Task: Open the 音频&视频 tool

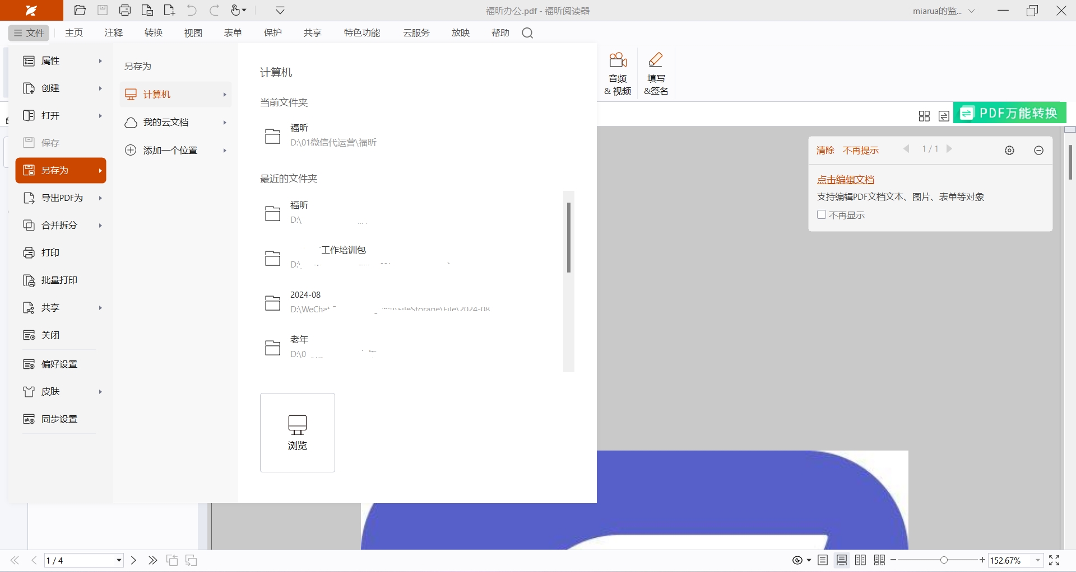Action: pyautogui.click(x=618, y=74)
